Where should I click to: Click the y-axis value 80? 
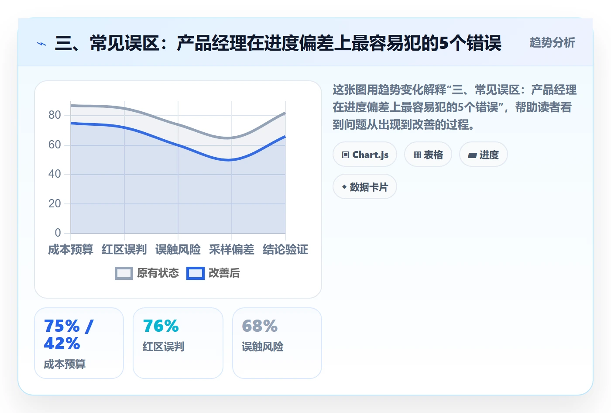click(55, 115)
